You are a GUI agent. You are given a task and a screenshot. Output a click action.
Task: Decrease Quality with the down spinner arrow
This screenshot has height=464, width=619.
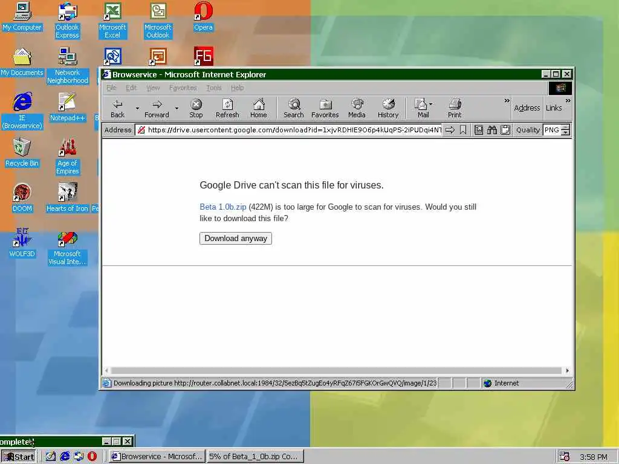click(566, 132)
